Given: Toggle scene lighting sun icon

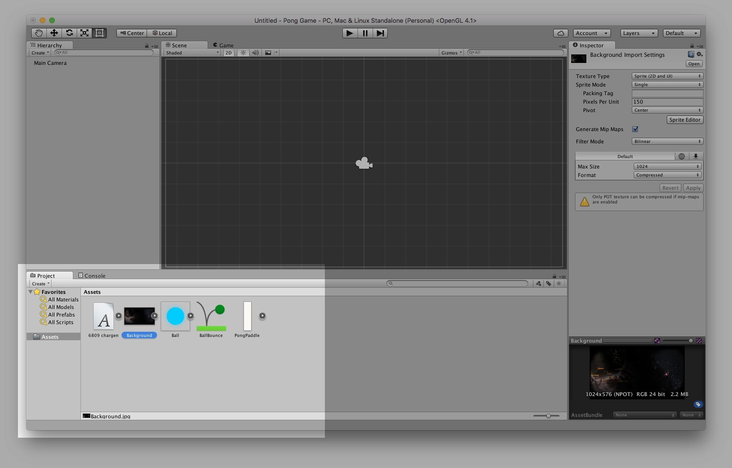Looking at the screenshot, I should pyautogui.click(x=243, y=53).
